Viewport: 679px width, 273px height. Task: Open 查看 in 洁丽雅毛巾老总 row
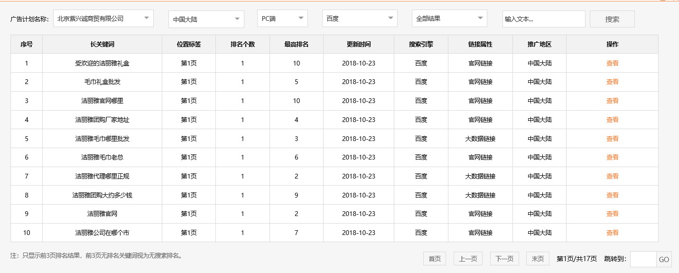pos(613,157)
